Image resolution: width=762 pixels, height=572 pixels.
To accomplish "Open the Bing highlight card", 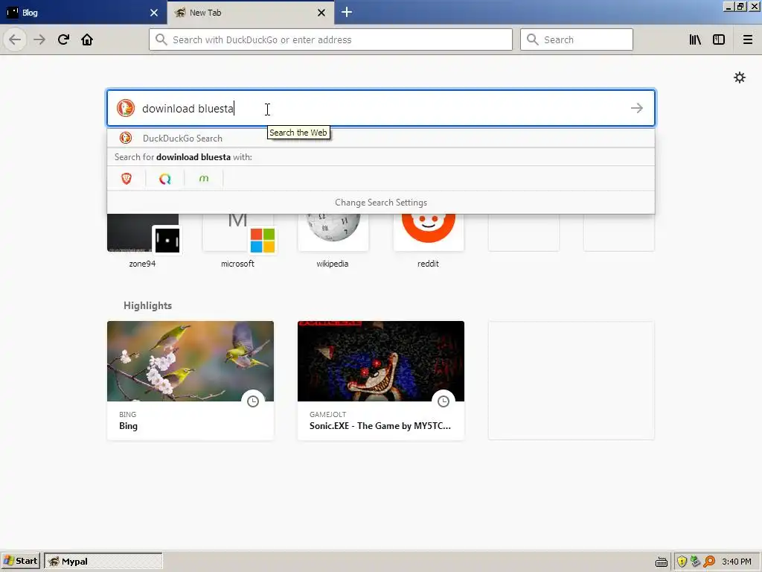I will (190, 381).
